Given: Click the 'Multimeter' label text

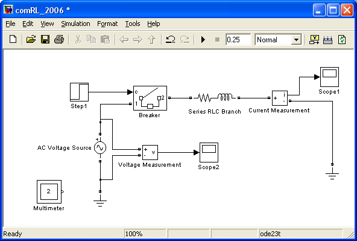Looking at the screenshot, I should pyautogui.click(x=49, y=208).
